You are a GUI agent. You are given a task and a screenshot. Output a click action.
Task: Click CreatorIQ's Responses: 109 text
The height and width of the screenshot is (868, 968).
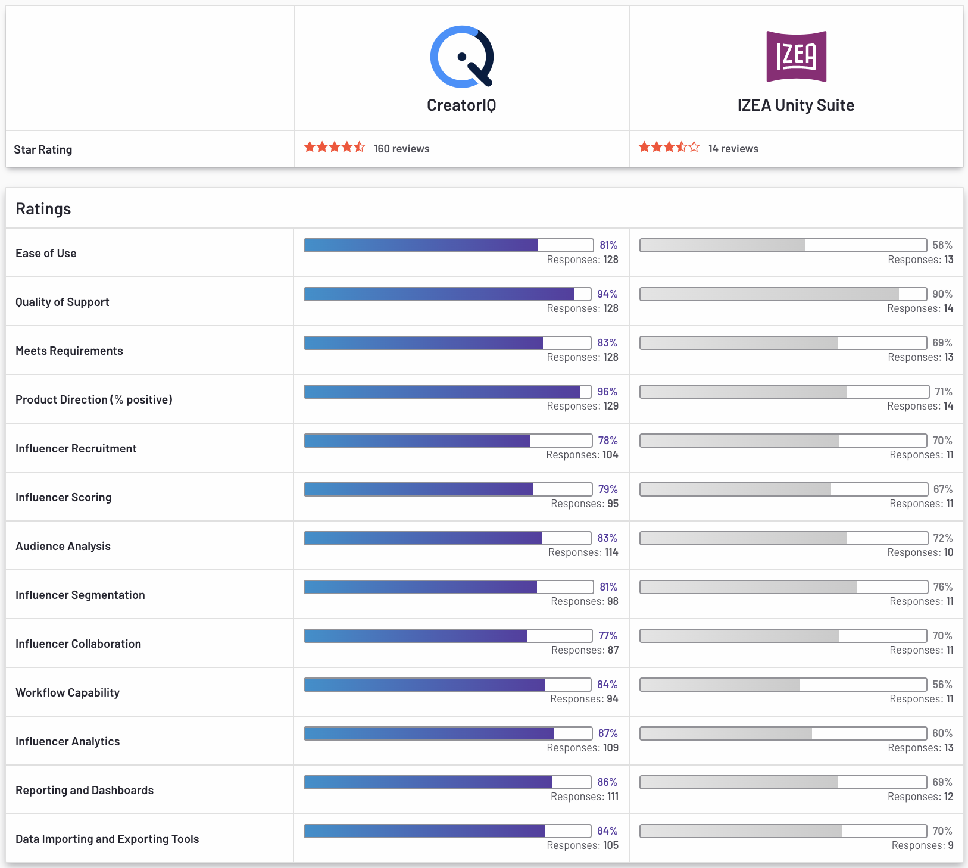[583, 748]
